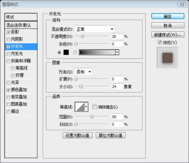The image size is (189, 163).
Task: Click the 不透明度 opacity slider handle
Action: pyautogui.click(x=82, y=36)
